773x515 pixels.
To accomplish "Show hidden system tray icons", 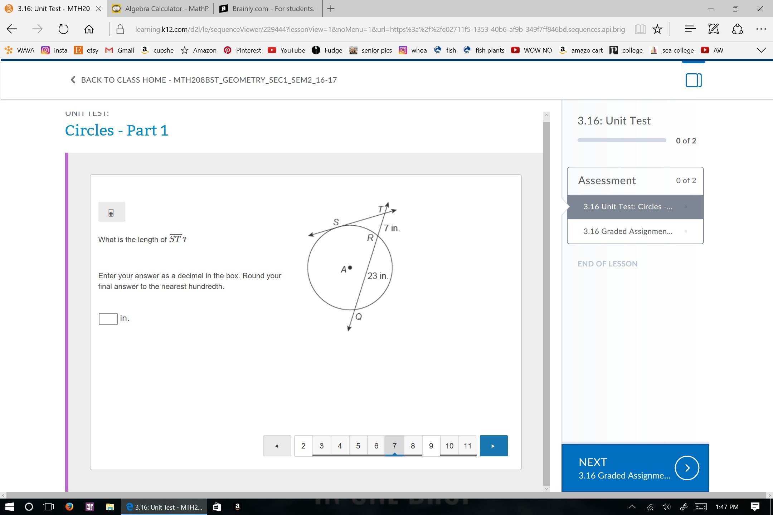I will [x=632, y=507].
